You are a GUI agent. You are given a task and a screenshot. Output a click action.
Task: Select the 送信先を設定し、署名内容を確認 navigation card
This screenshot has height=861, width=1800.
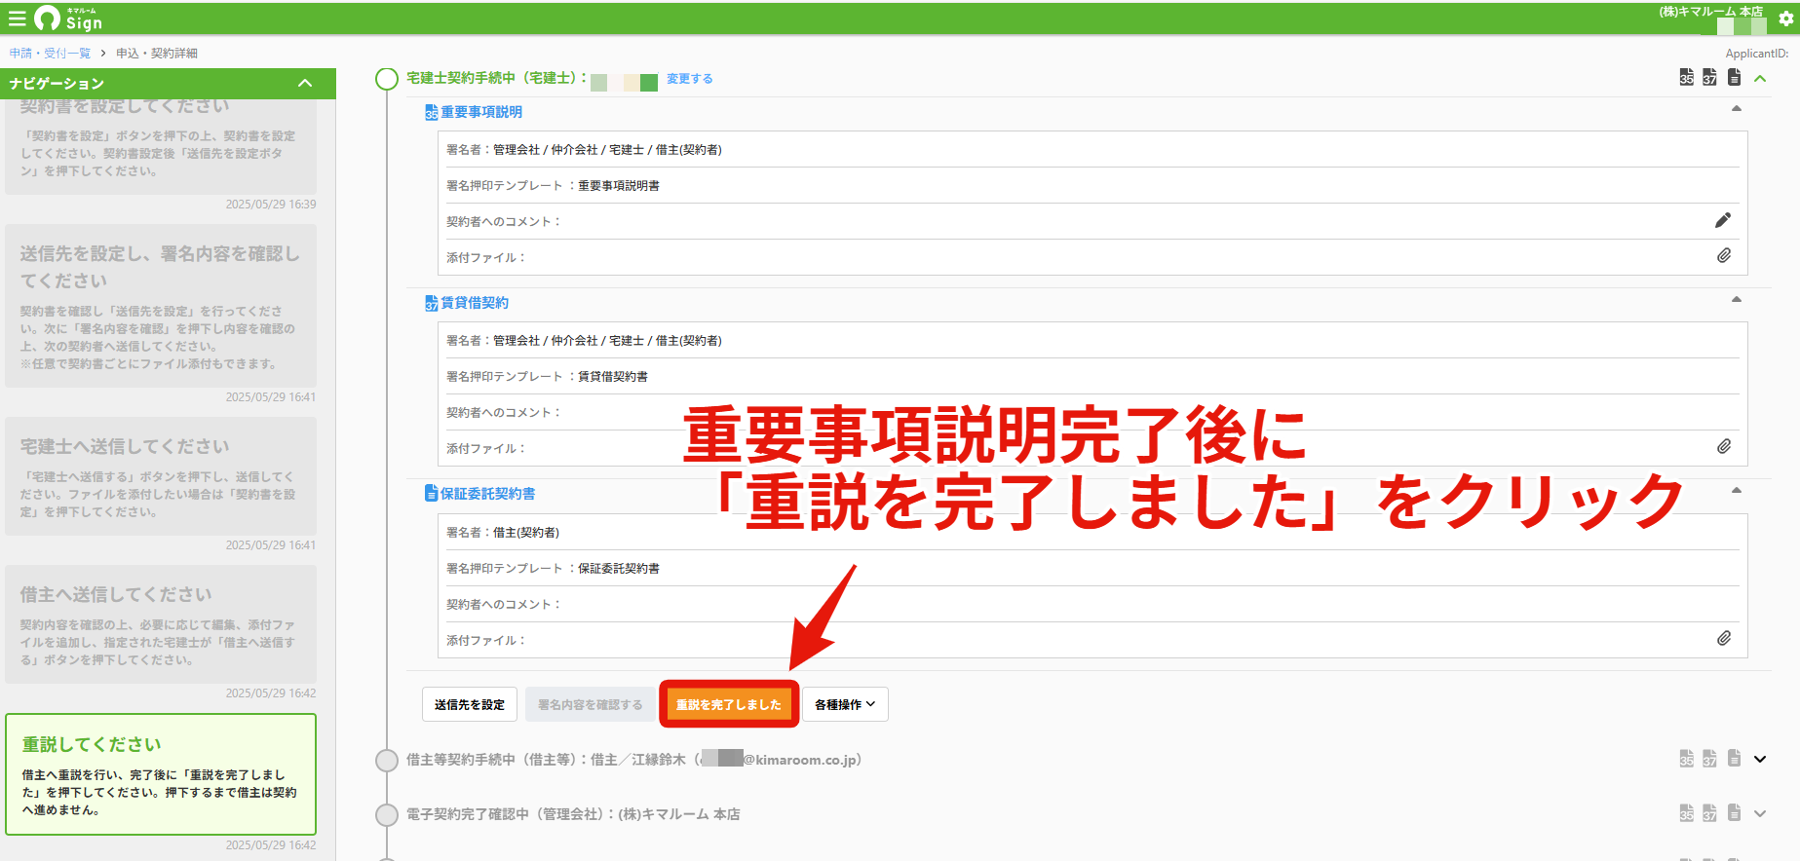(161, 306)
